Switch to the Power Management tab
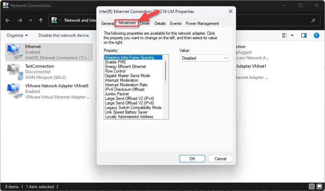Viewport: 325px width, 191px height. click(x=202, y=23)
